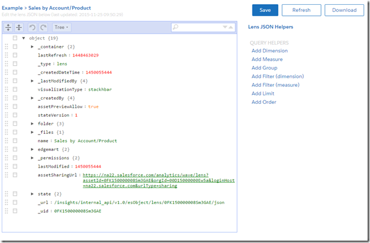
Task: Grab drag handle of visualizationType row
Action: [7, 89]
